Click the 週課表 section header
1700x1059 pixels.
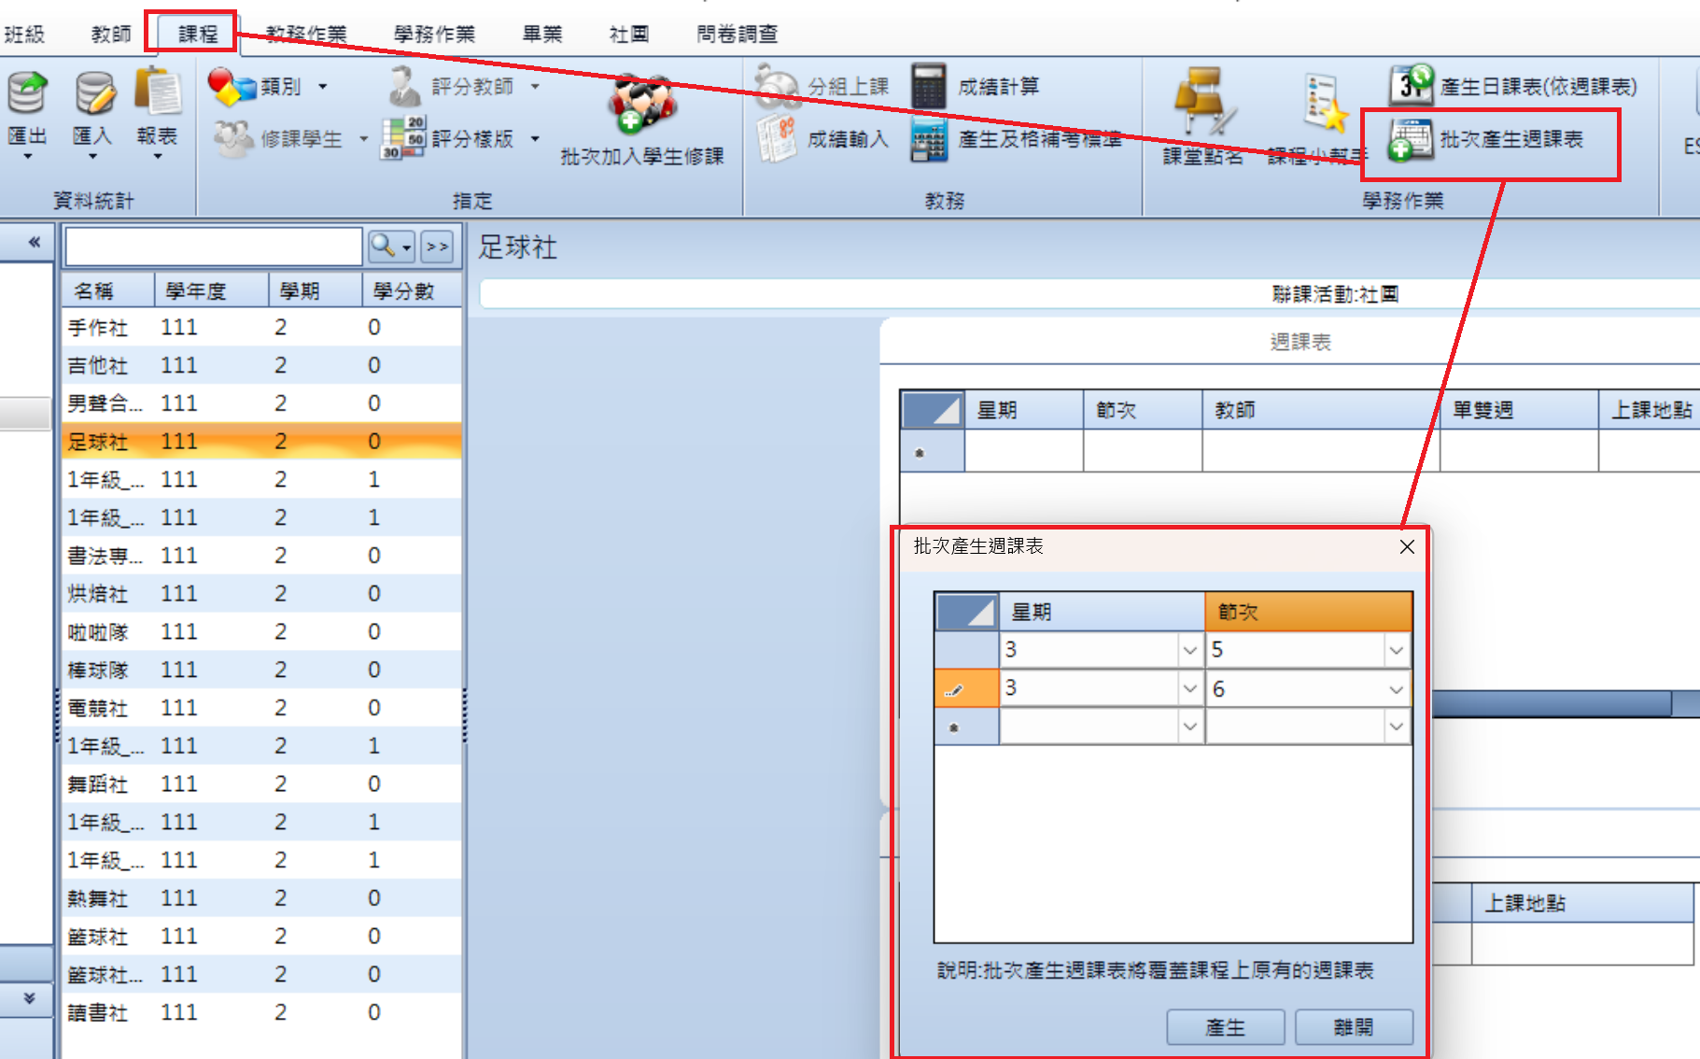[x=1300, y=342]
